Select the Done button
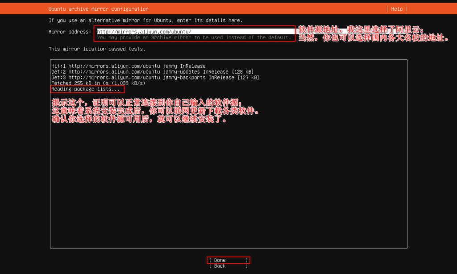The height and width of the screenshot is (274, 457). (x=228, y=260)
